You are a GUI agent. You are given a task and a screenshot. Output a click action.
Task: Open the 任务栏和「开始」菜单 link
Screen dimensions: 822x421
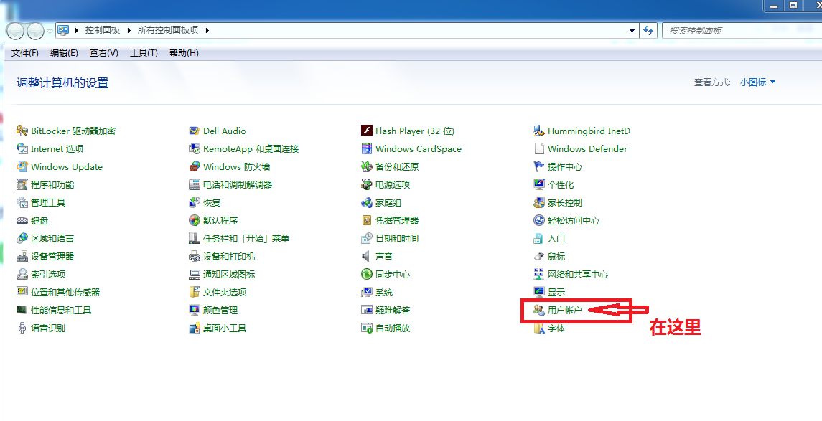[x=246, y=239]
